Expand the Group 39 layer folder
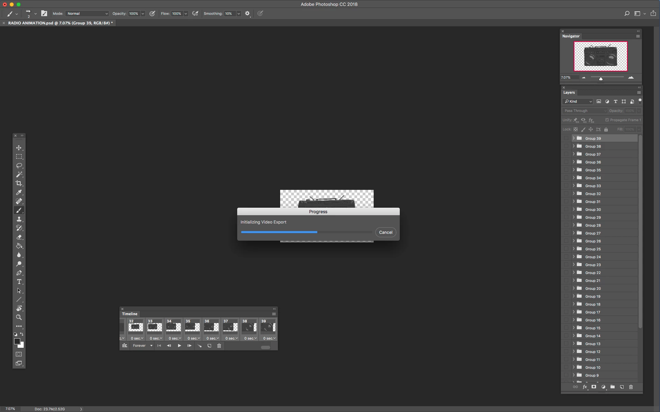 pyautogui.click(x=573, y=138)
